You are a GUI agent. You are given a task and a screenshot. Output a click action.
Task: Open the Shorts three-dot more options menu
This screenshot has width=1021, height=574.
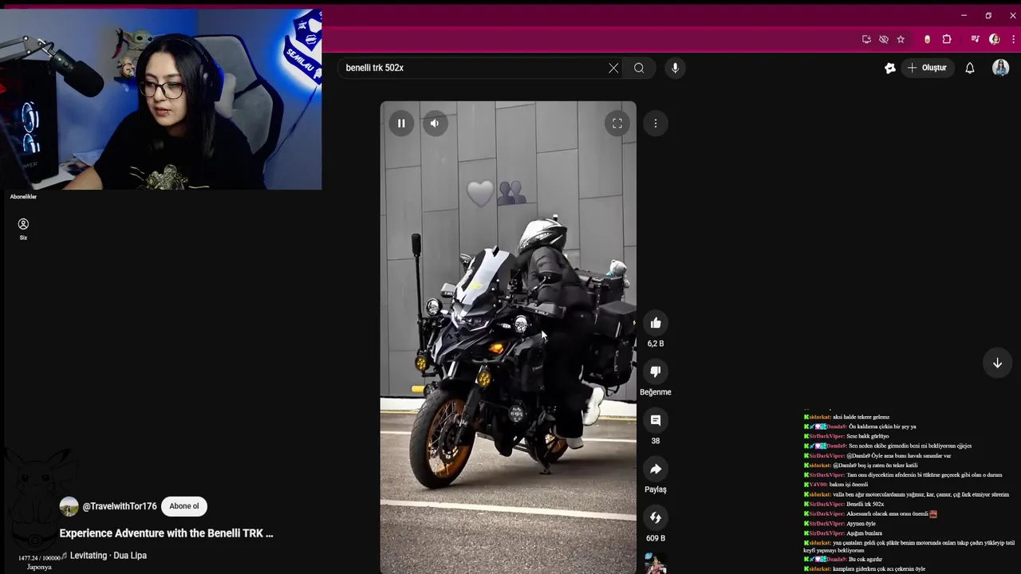(656, 124)
